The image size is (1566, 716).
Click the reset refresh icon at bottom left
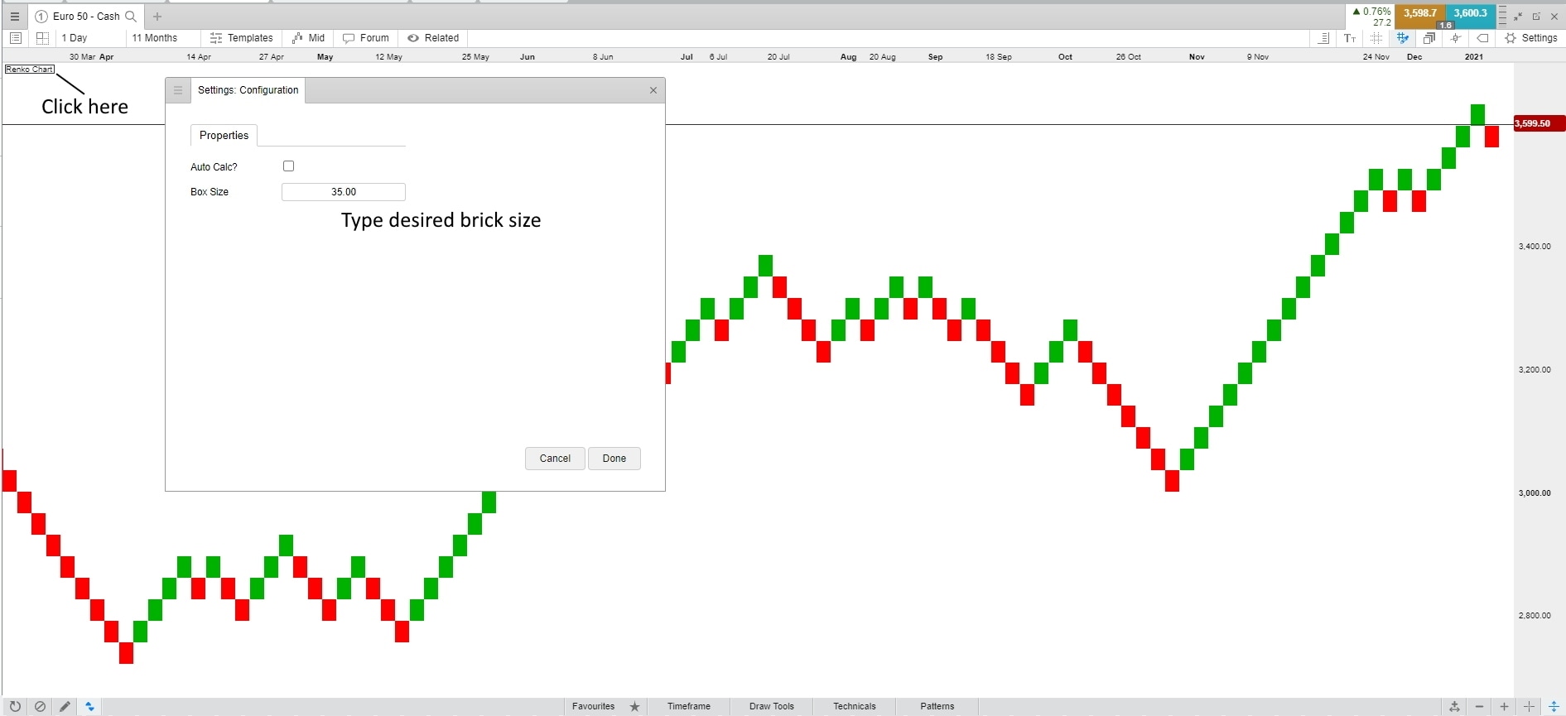point(15,707)
